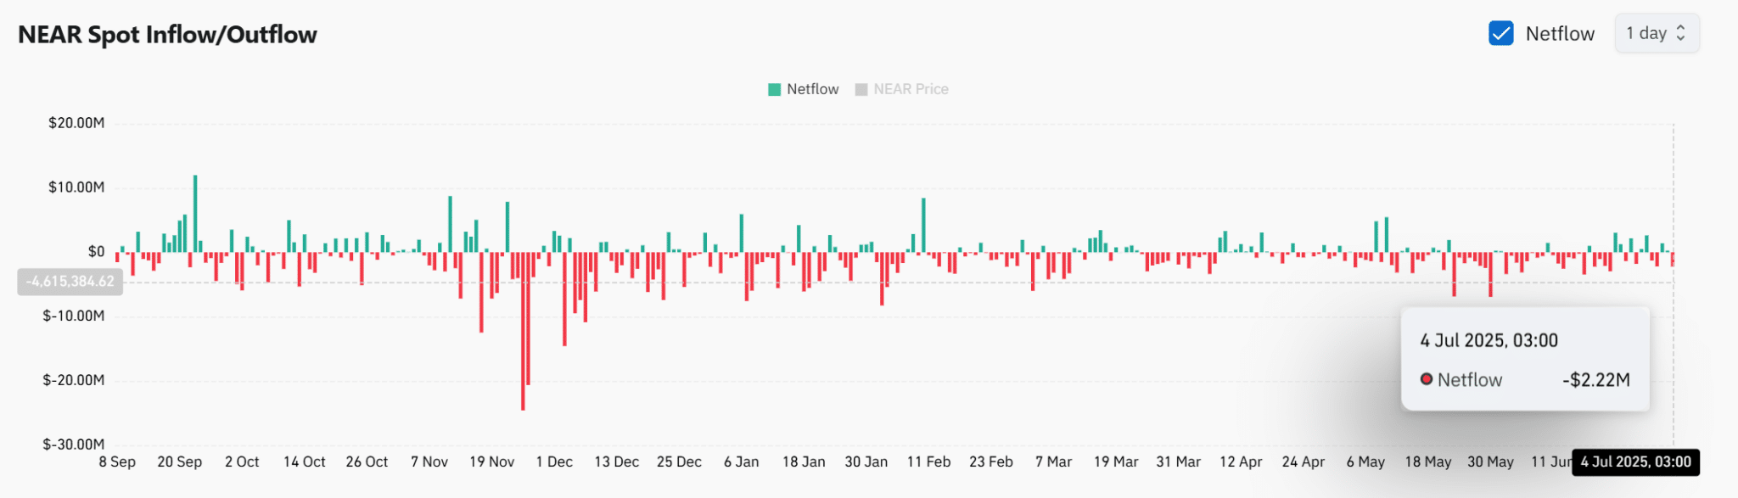Click the 11 Feb x-axis date label
The image size is (1738, 498).
(928, 462)
